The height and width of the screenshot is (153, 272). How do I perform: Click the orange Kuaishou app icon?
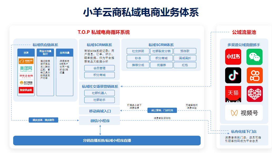point(254,75)
